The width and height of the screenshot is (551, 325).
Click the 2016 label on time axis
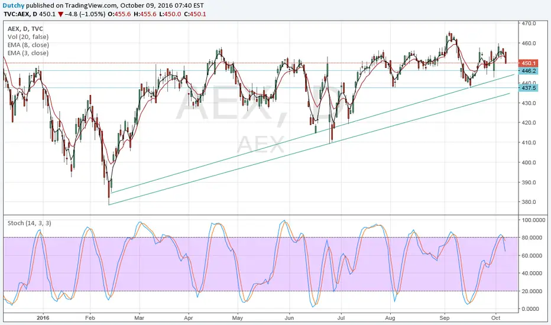[43, 318]
